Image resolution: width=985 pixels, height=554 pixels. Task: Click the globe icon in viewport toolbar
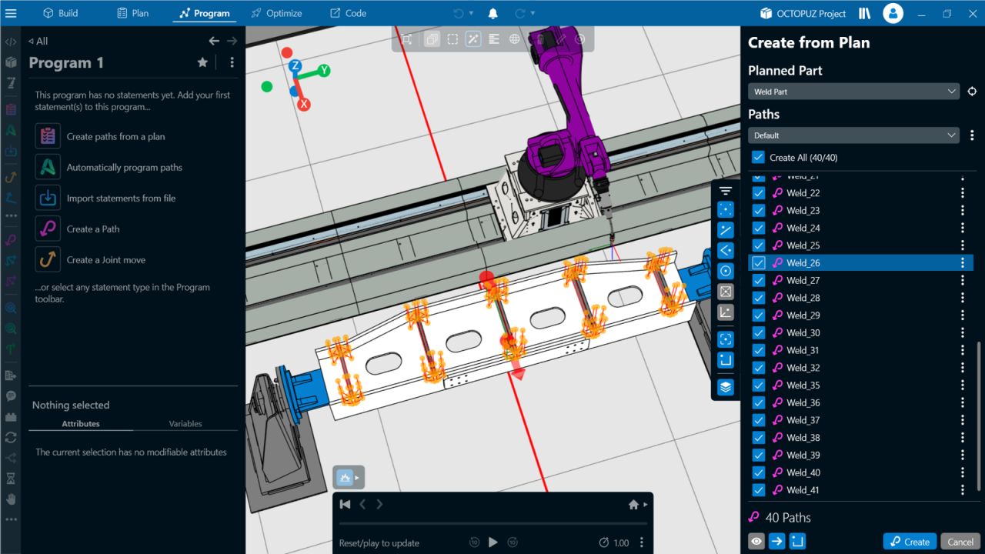515,39
